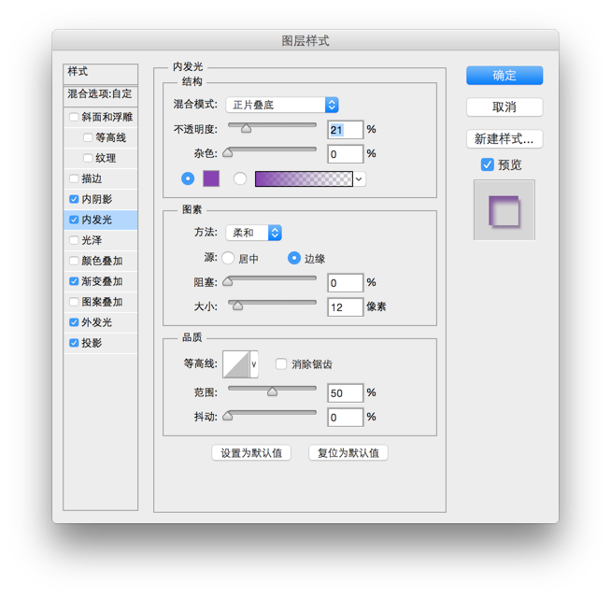The image size is (611, 598).
Task: Click the 大小 slider handle
Action: point(237,306)
